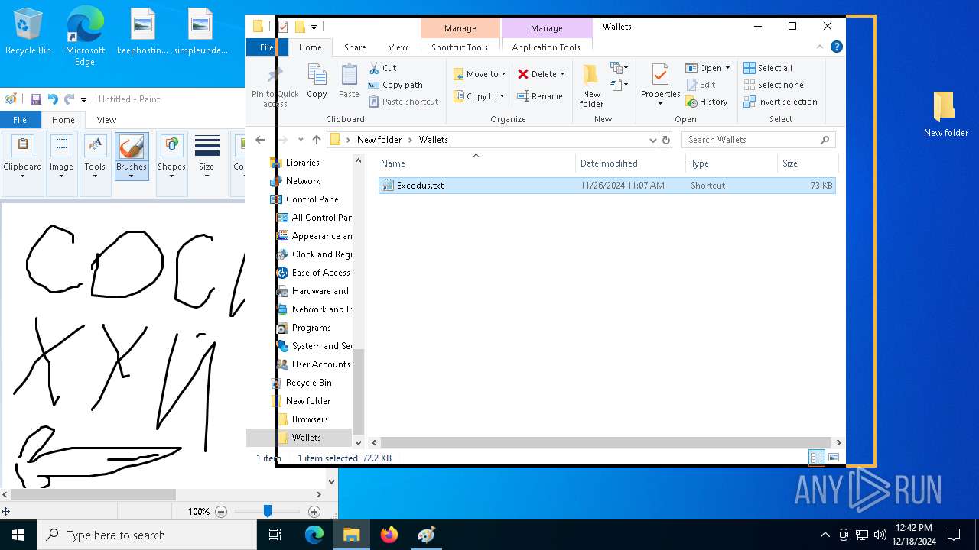Switch to Application Tools tab
This screenshot has height=550, width=979.
(546, 47)
